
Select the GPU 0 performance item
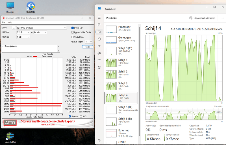point(121,142)
